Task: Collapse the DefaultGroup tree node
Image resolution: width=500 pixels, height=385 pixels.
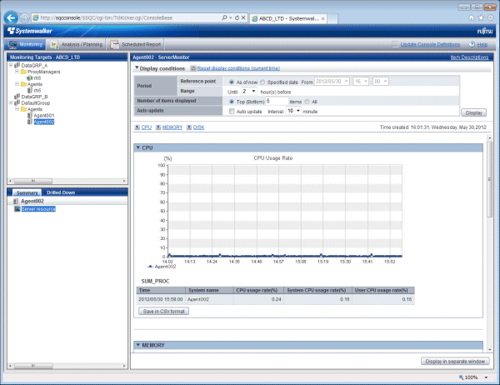Action: pyautogui.click(x=11, y=102)
